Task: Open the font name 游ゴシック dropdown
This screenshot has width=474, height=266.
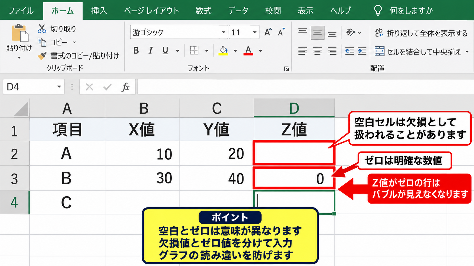Action: click(x=223, y=32)
